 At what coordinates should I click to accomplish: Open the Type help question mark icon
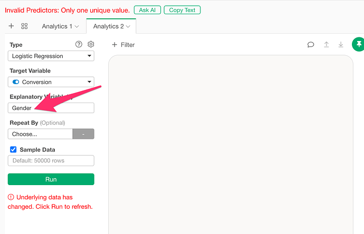[x=79, y=44]
